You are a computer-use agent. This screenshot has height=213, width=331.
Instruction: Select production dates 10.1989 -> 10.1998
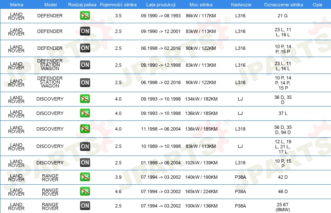[161, 146]
